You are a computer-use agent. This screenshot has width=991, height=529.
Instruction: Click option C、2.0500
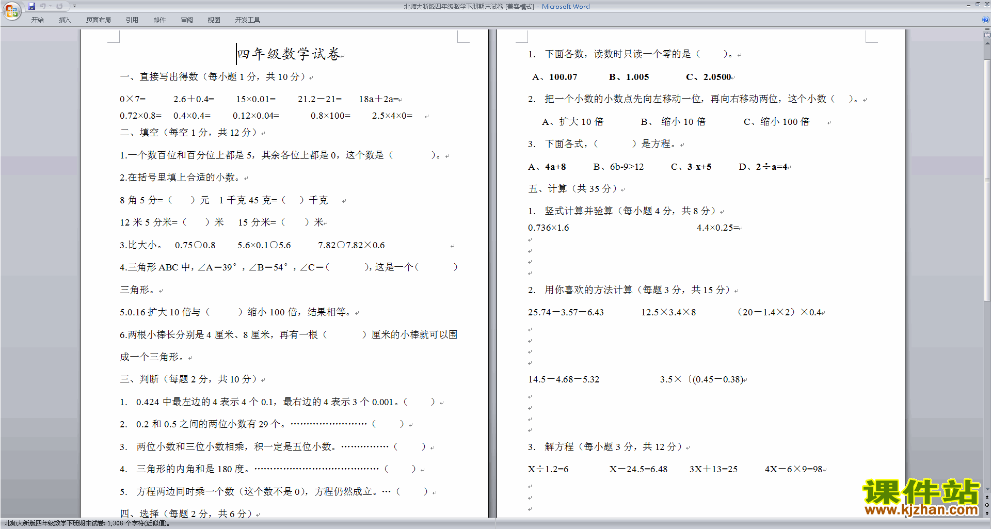[x=709, y=77]
